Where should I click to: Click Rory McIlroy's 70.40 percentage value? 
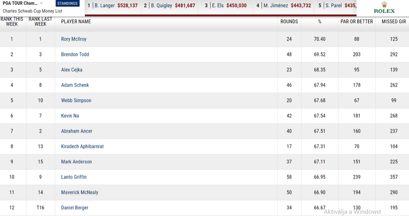[x=319, y=39]
